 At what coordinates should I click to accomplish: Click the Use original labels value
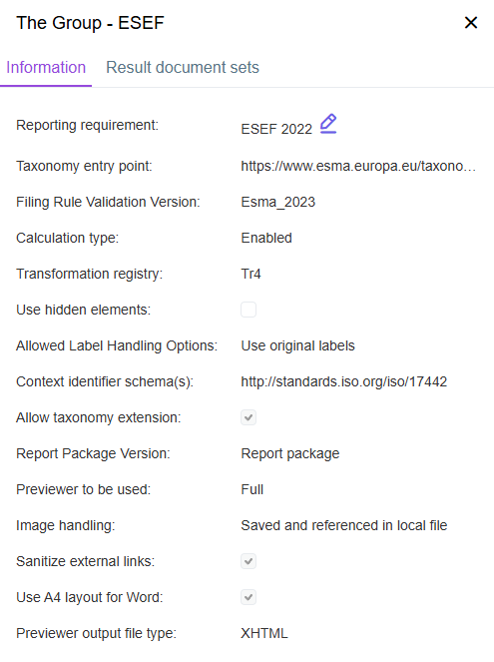pyautogui.click(x=297, y=345)
